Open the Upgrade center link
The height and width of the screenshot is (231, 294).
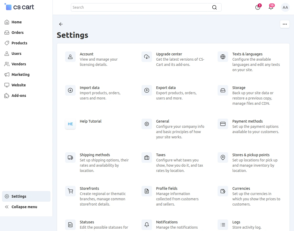169,54
